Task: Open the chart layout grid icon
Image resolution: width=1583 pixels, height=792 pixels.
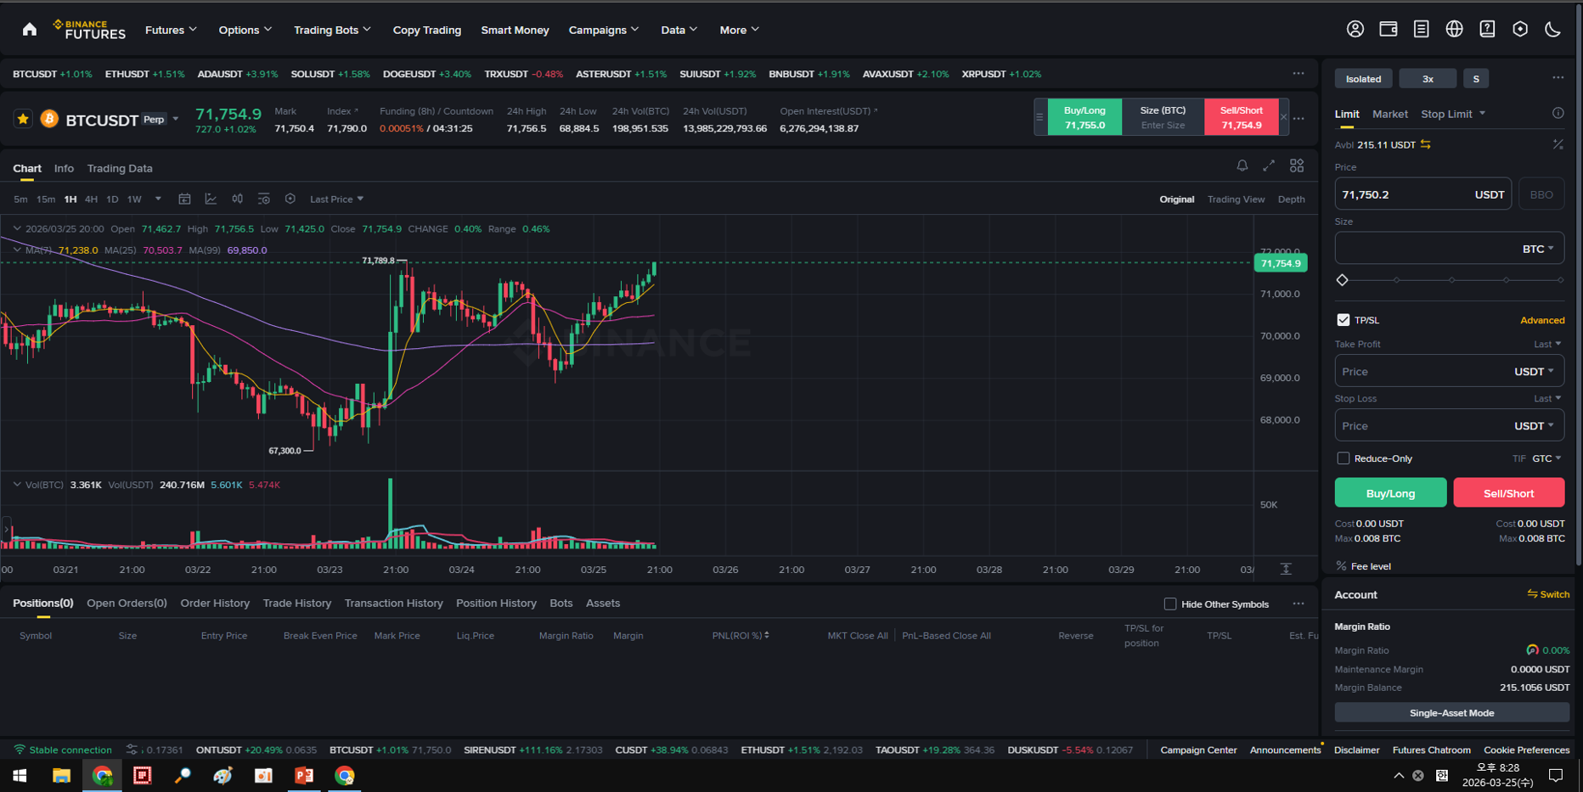Action: 1297,166
